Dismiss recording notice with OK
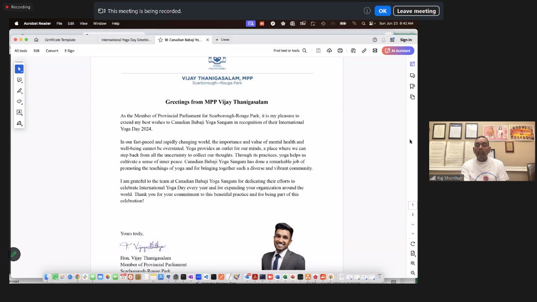The height and width of the screenshot is (302, 537). 383,11
